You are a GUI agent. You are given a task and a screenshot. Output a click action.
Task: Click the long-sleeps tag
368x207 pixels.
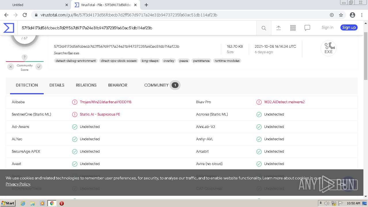click(x=150, y=61)
